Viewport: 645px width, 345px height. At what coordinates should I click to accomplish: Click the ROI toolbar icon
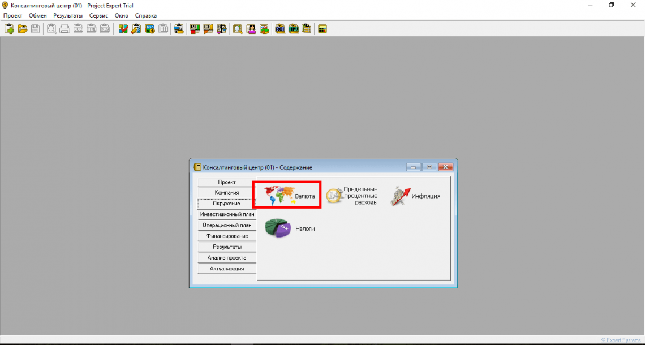[x=280, y=29]
